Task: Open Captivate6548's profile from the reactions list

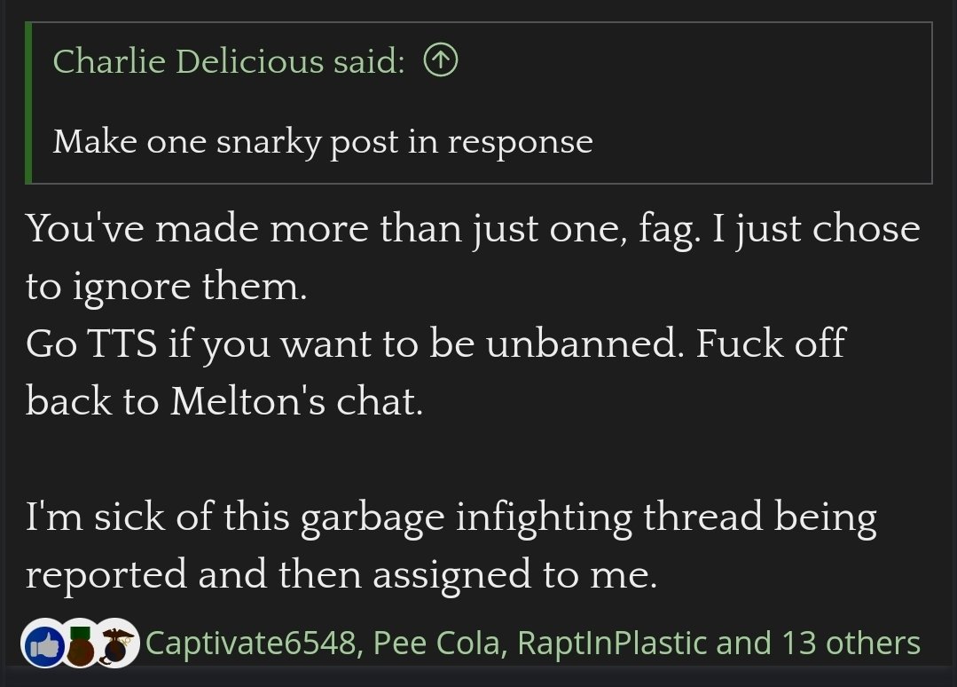Action: pyautogui.click(x=252, y=643)
